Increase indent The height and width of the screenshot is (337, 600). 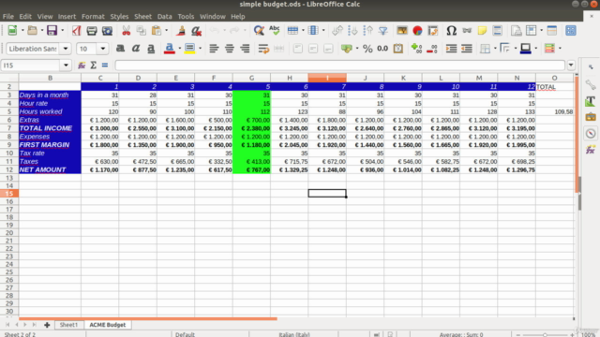click(x=452, y=49)
